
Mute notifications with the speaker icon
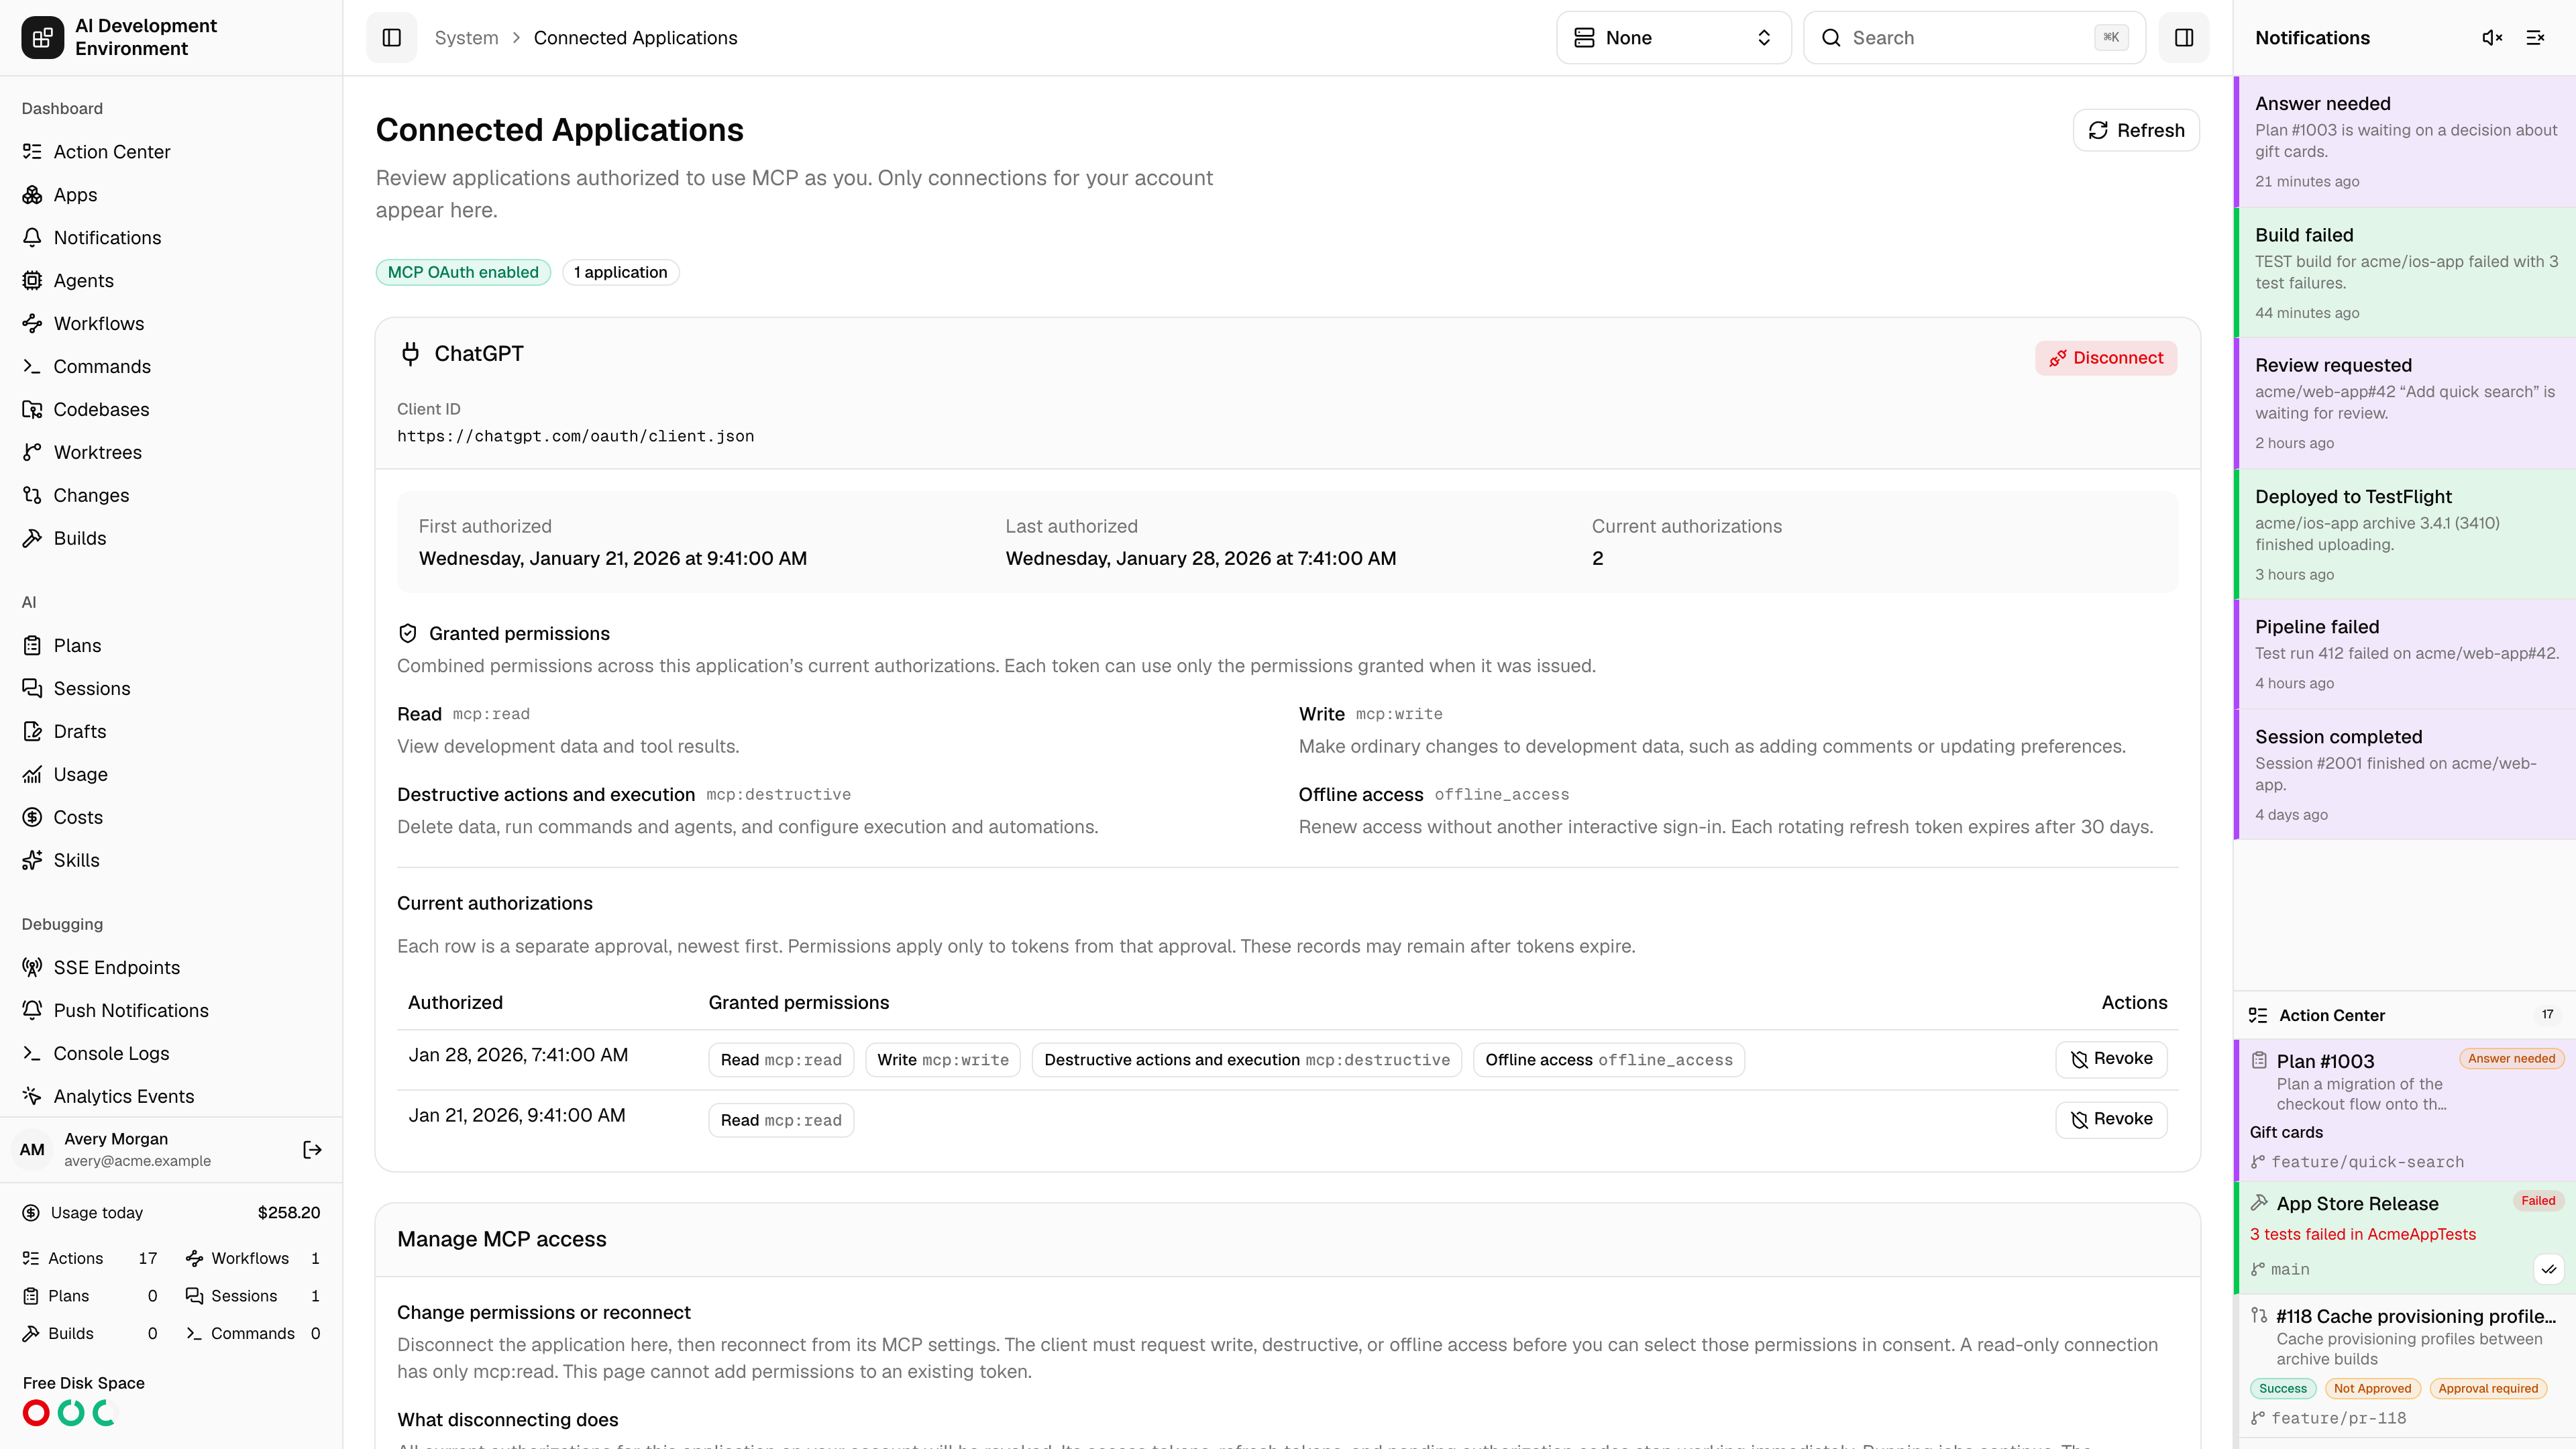[2492, 38]
